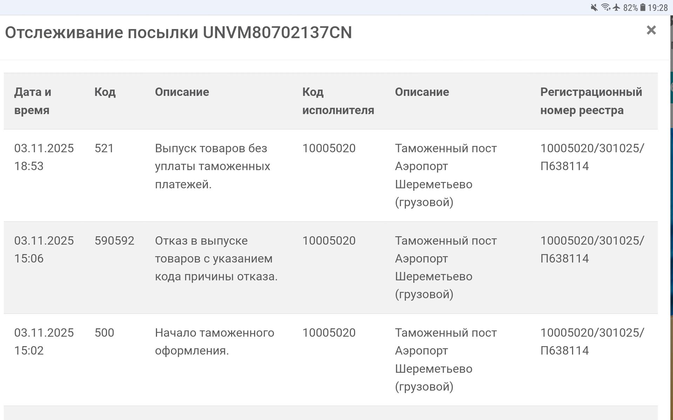Tap the Wi-Fi signal status icon
Viewport: 673px width, 420px height.
click(x=605, y=7)
